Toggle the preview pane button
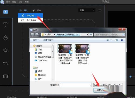The width and height of the screenshot is (135, 98). pos(116,40)
